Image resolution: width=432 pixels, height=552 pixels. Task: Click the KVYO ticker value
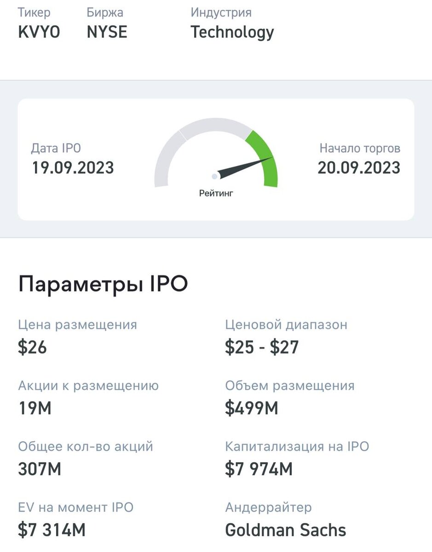pyautogui.click(x=39, y=32)
